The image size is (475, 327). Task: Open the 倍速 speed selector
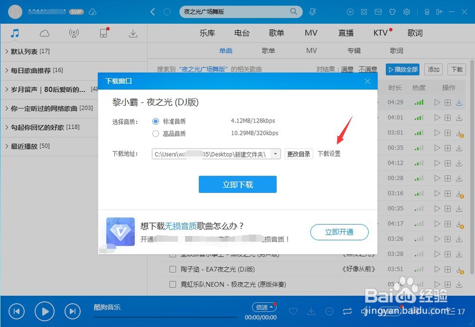coord(264,307)
